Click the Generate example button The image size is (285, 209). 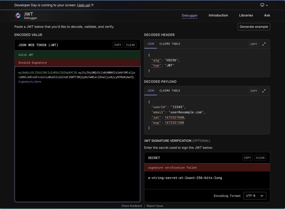[254, 27]
